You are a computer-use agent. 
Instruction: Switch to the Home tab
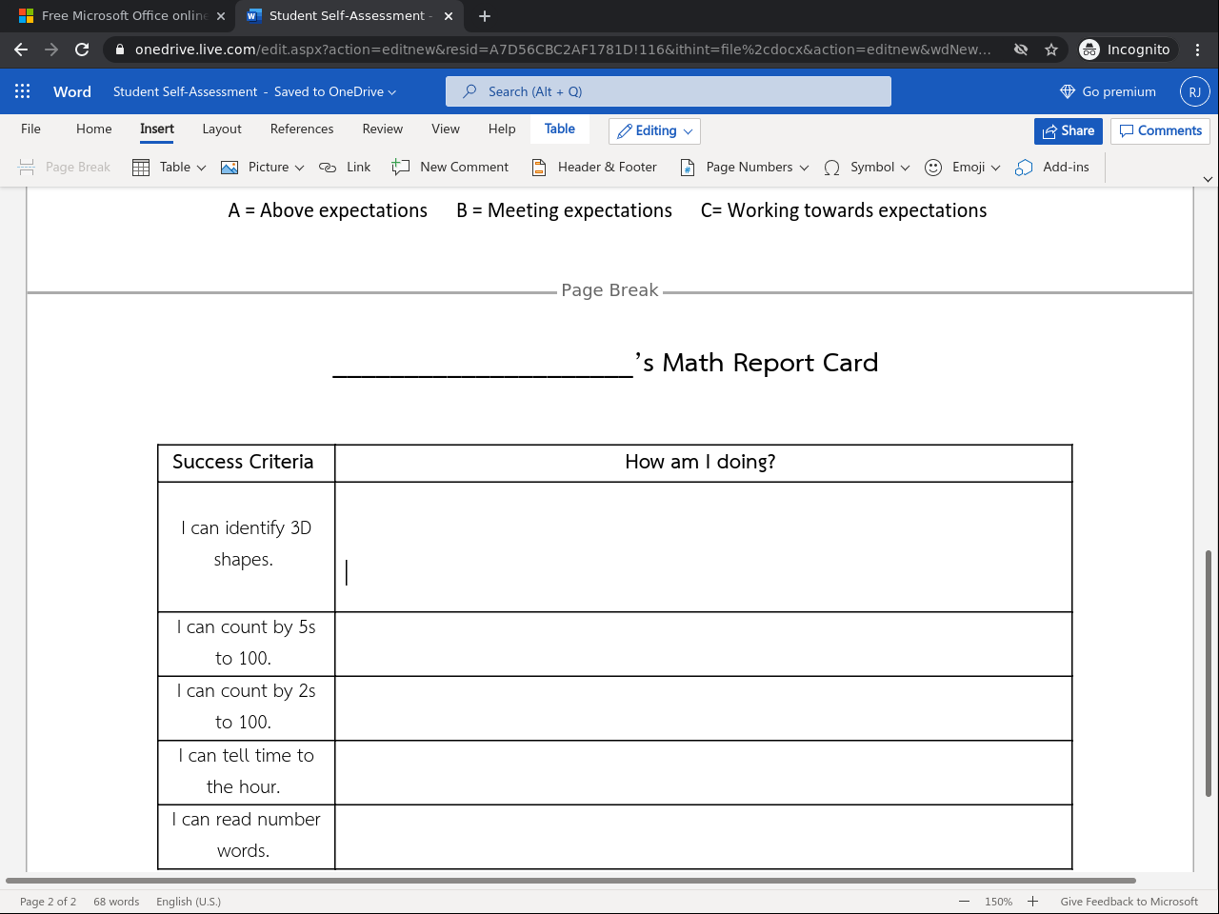coord(94,129)
